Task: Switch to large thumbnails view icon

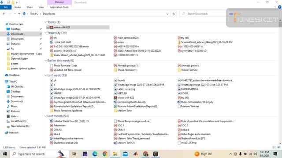Action: [279, 147]
